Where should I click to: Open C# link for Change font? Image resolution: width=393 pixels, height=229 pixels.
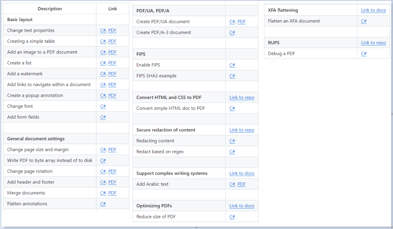pos(103,106)
